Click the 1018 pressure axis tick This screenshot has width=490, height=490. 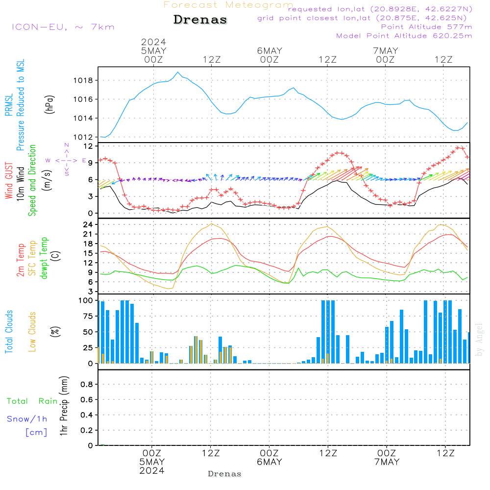pos(83,81)
